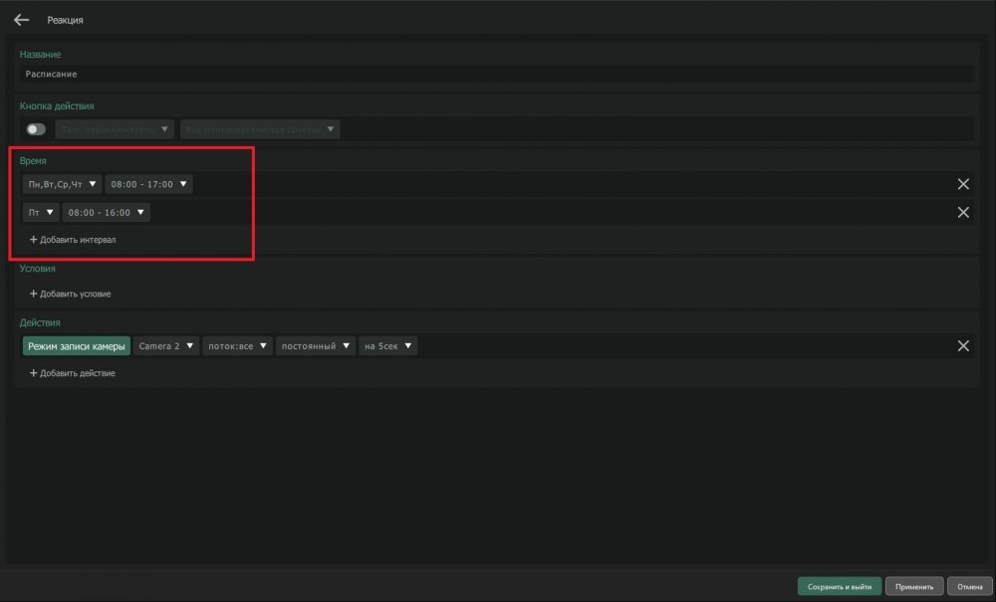The height and width of the screenshot is (602, 996).
Task: Open the на 5сек duration dropdown
Action: [x=388, y=346]
